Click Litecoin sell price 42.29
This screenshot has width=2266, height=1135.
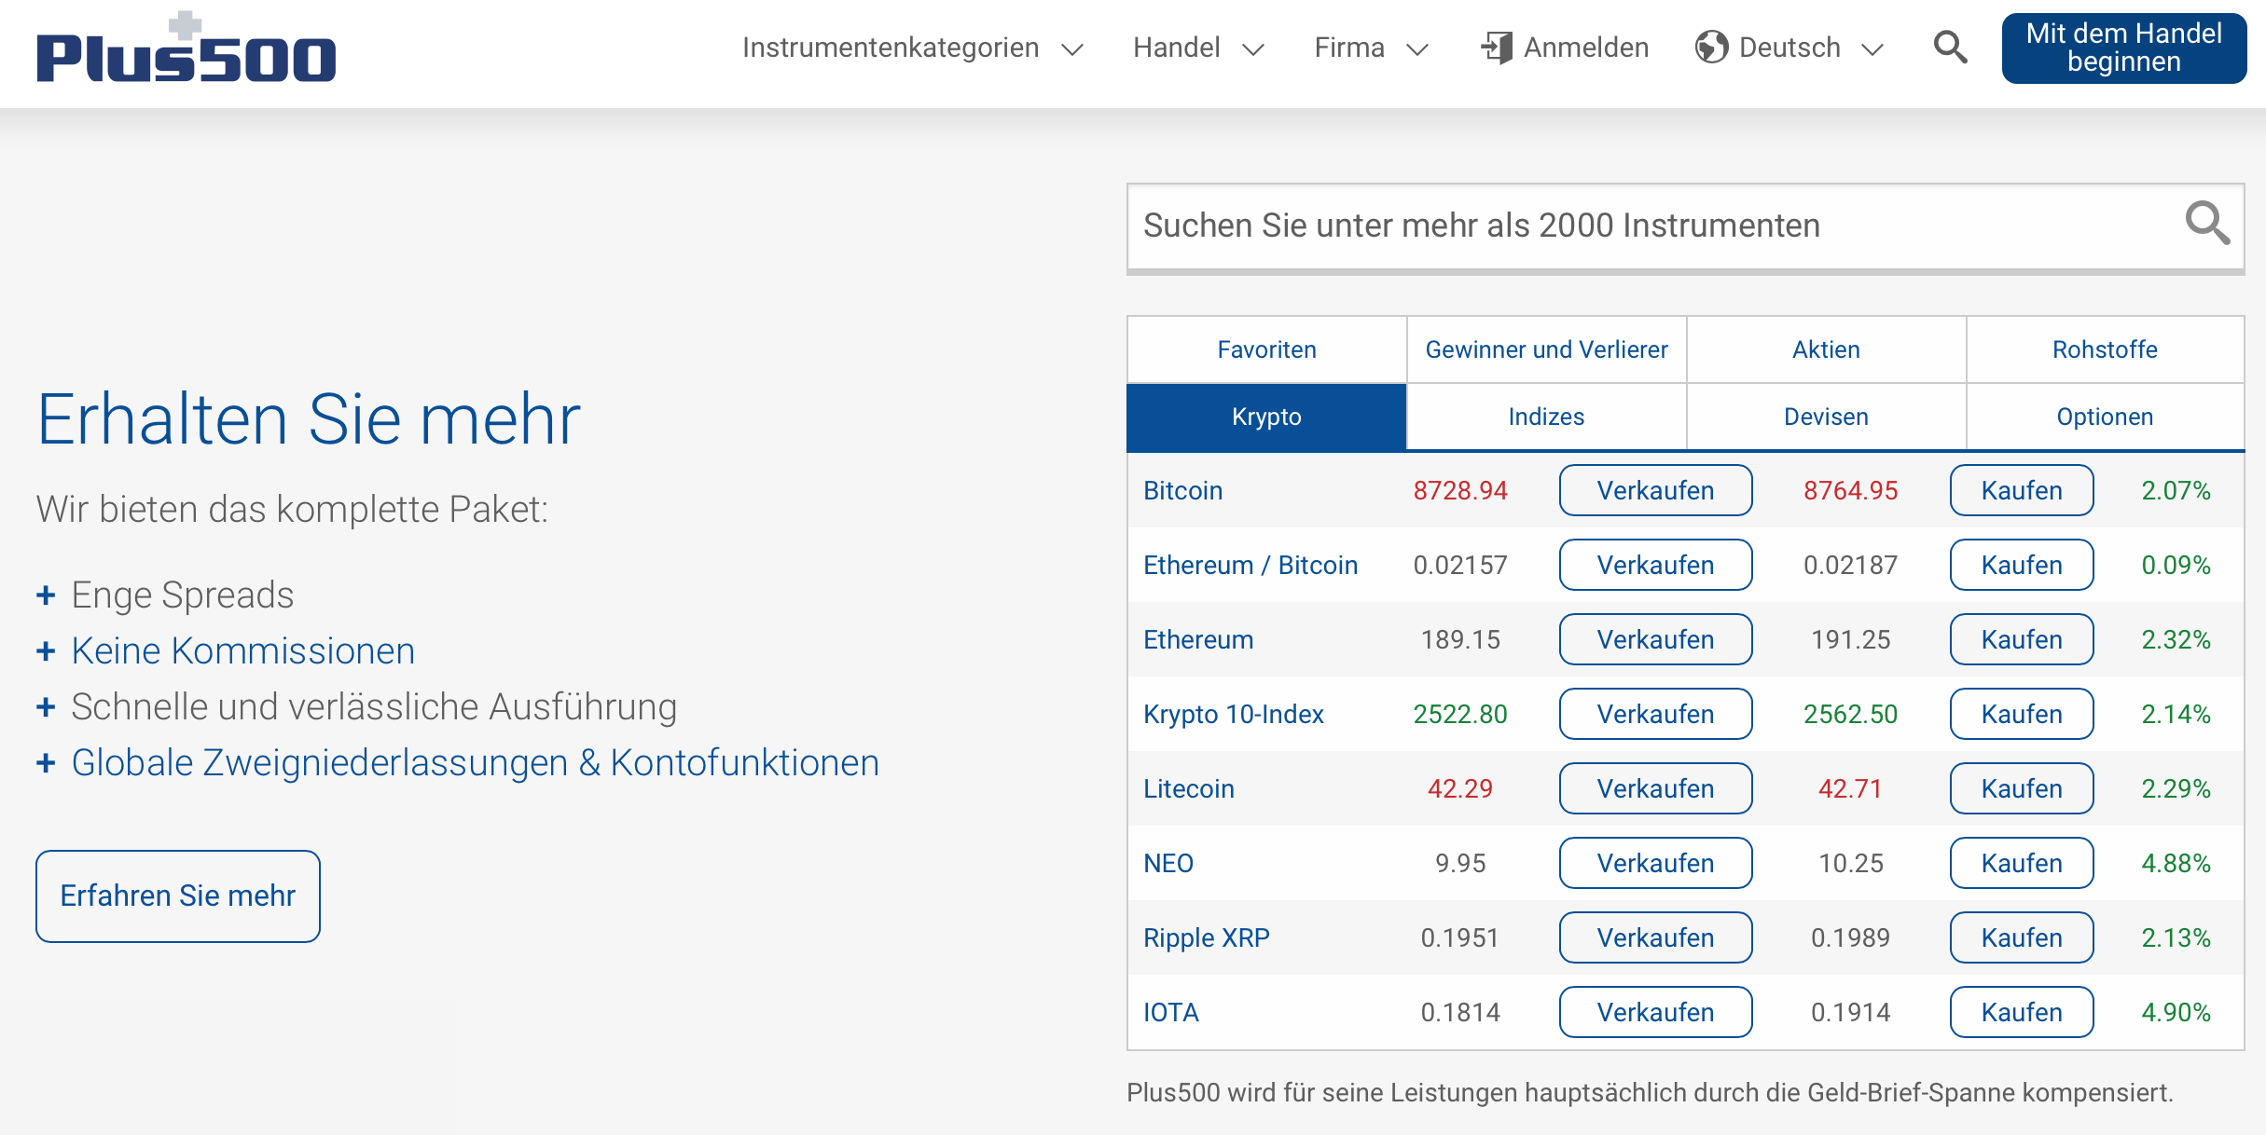[1460, 788]
